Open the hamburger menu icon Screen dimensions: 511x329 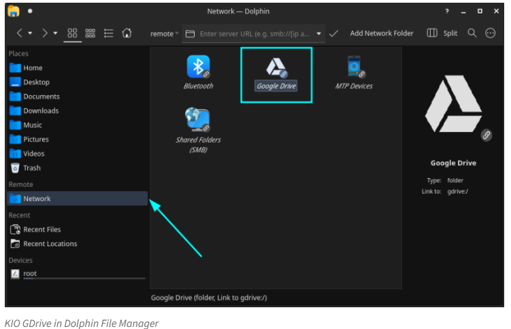click(491, 33)
